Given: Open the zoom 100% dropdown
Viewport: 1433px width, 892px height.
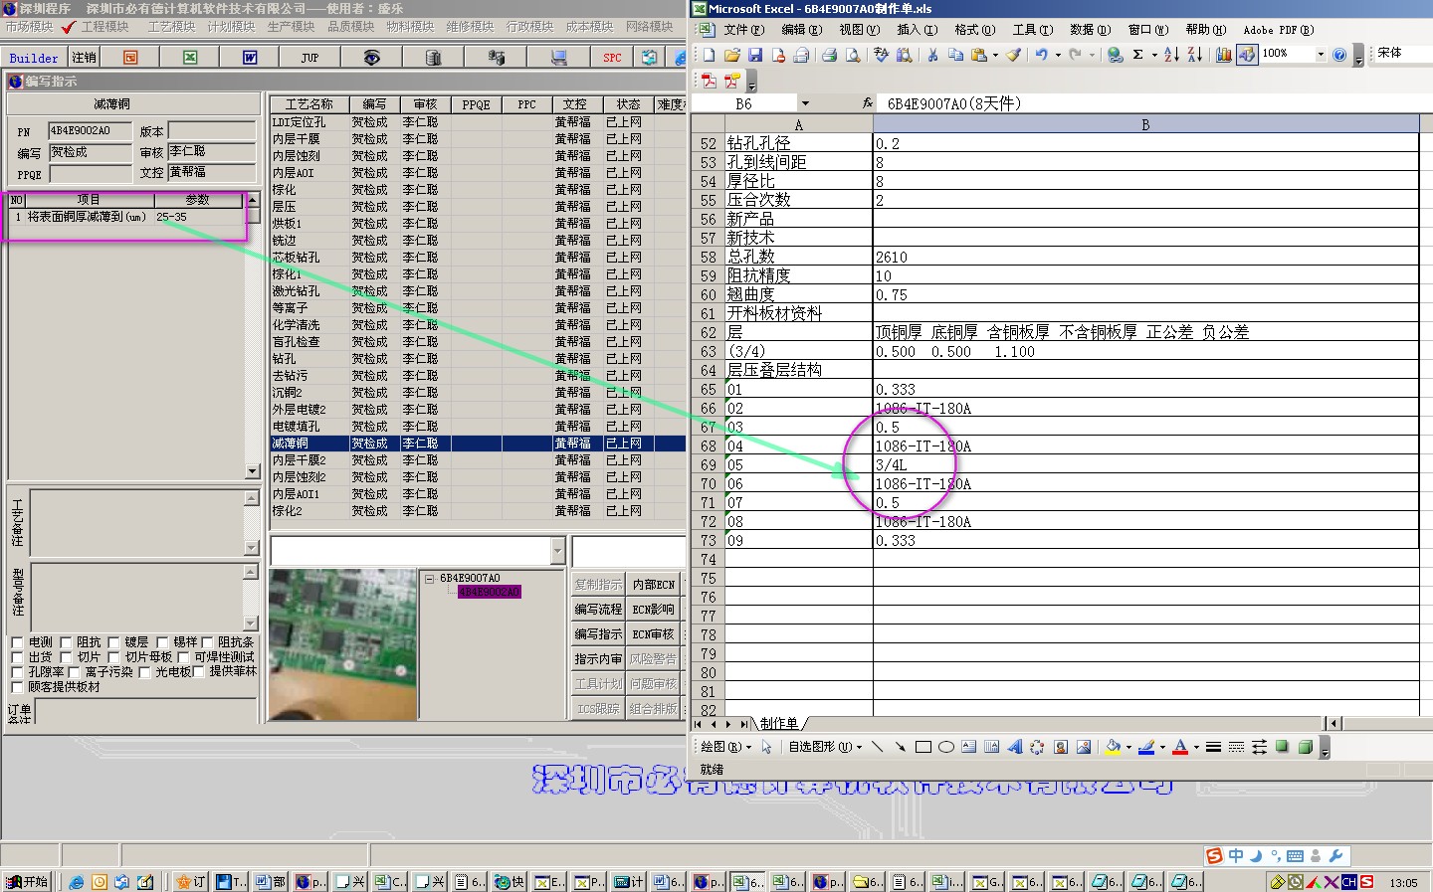Looking at the screenshot, I should pyautogui.click(x=1321, y=55).
